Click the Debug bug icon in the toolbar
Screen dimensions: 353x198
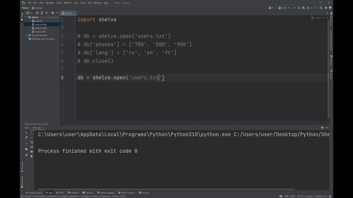point(299,8)
